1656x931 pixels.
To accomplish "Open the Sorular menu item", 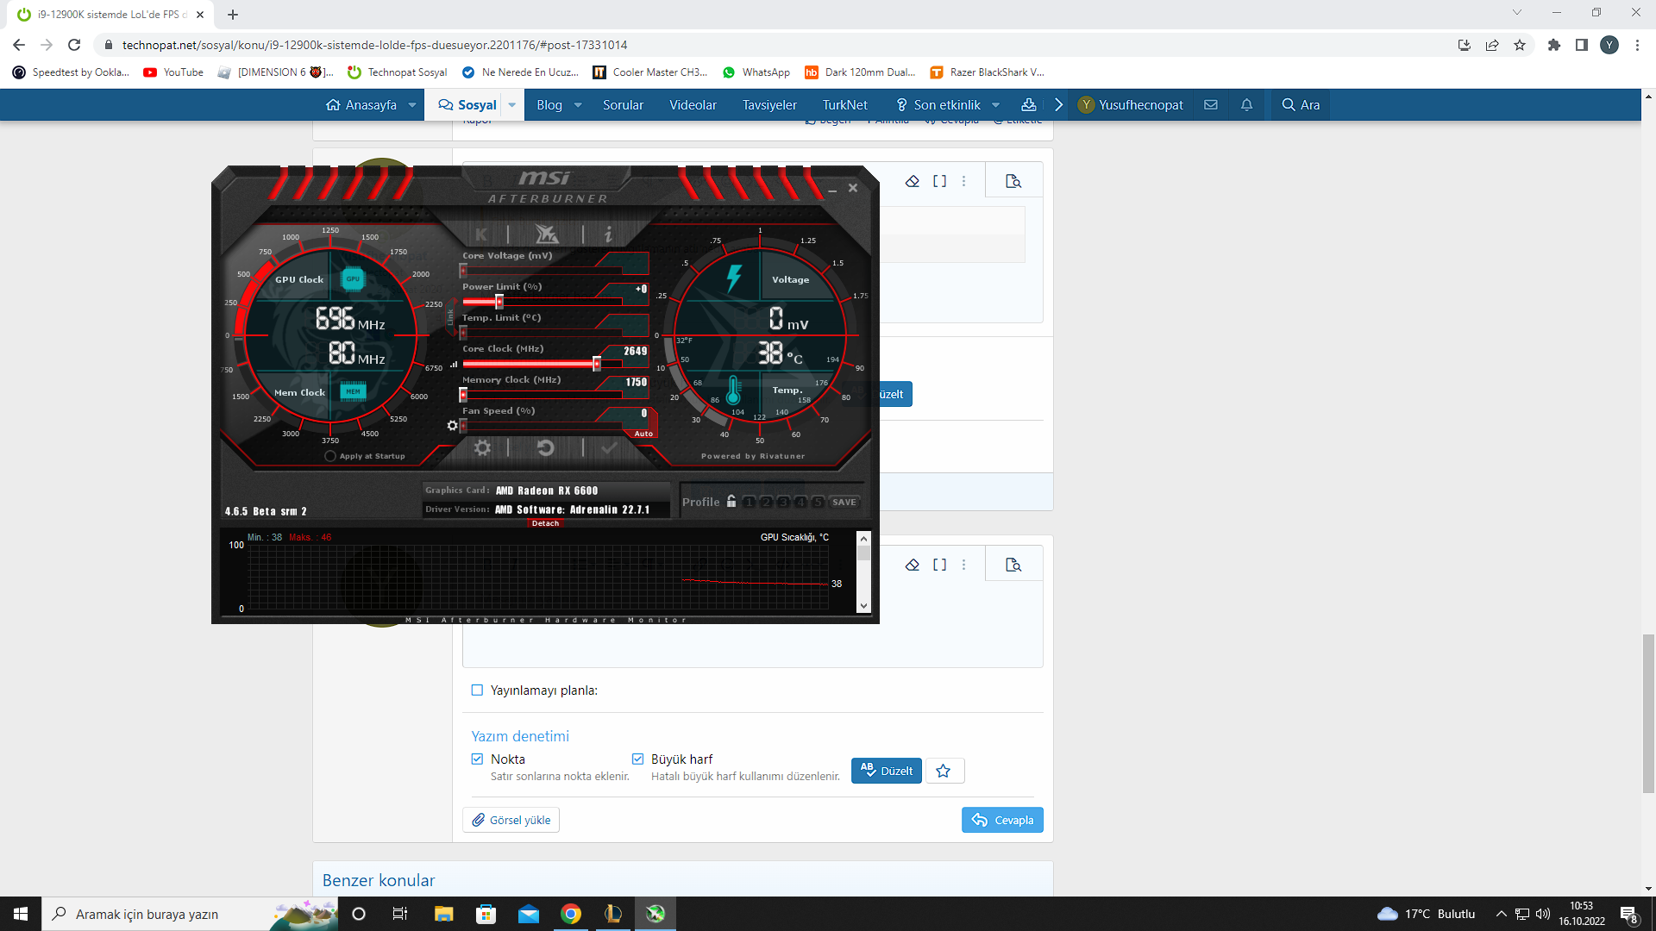I will point(623,105).
